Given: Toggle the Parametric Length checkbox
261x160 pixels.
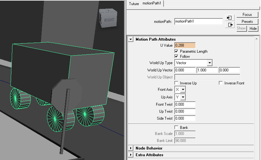Looking at the screenshot, I should click(x=177, y=51).
